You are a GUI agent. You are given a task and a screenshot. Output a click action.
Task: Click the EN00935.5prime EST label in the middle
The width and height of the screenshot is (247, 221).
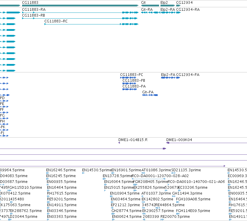(62, 182)
